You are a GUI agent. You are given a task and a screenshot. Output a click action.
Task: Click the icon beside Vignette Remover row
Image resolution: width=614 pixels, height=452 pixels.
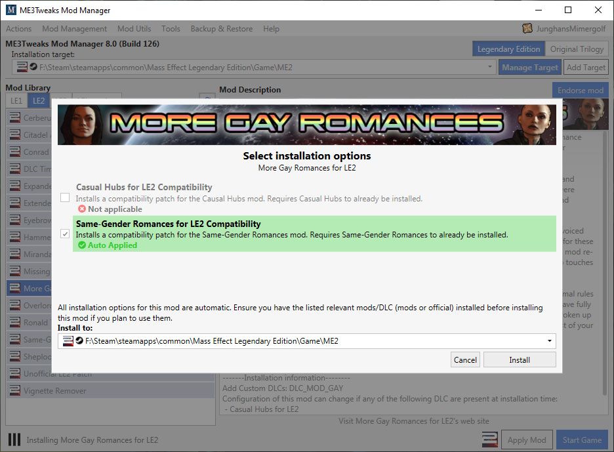pos(15,390)
